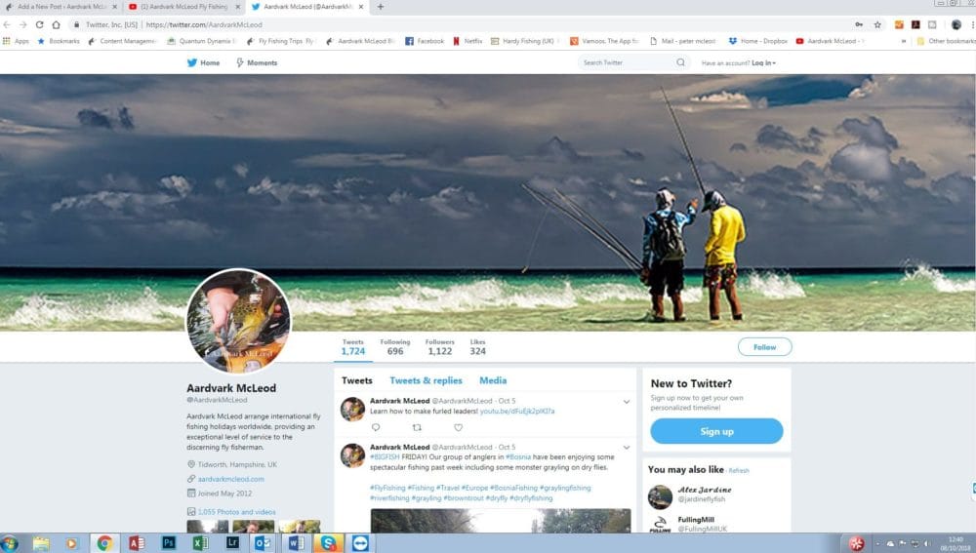Image resolution: width=976 pixels, height=553 pixels.
Task: Open the Netflix bookmark
Action: tap(468, 41)
